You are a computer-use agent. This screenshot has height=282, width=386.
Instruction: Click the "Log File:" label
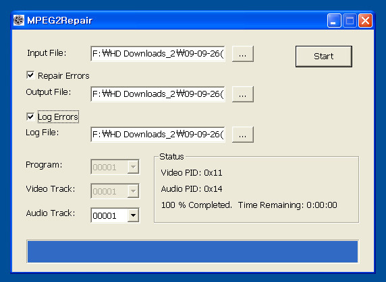click(x=43, y=133)
